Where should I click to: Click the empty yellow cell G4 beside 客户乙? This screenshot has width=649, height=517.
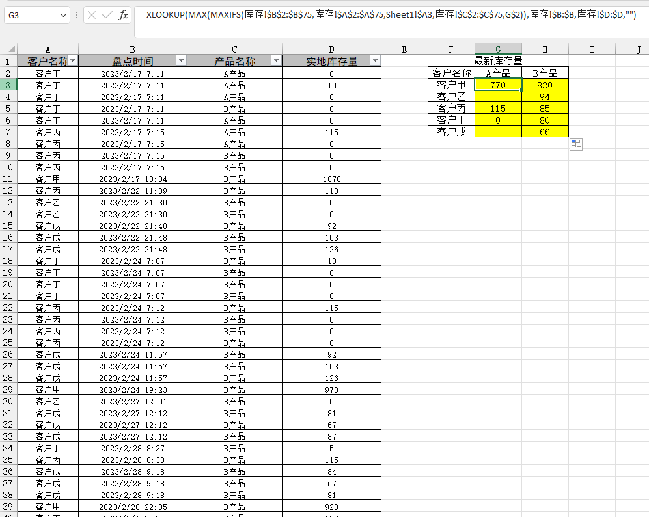[x=498, y=97]
